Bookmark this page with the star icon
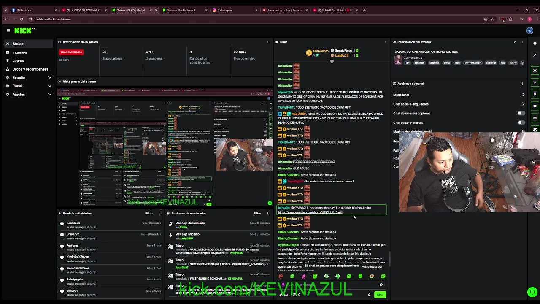This screenshot has width=540, height=304. [492, 19]
